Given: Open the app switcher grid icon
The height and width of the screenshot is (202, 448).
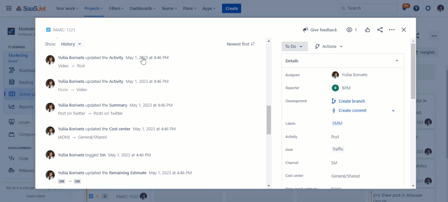Looking at the screenshot, I should [9, 8].
